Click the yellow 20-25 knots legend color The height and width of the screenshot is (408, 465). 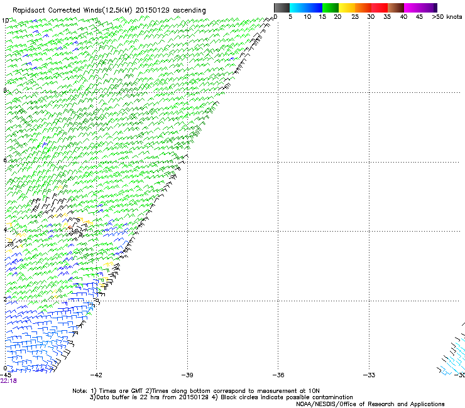347,8
